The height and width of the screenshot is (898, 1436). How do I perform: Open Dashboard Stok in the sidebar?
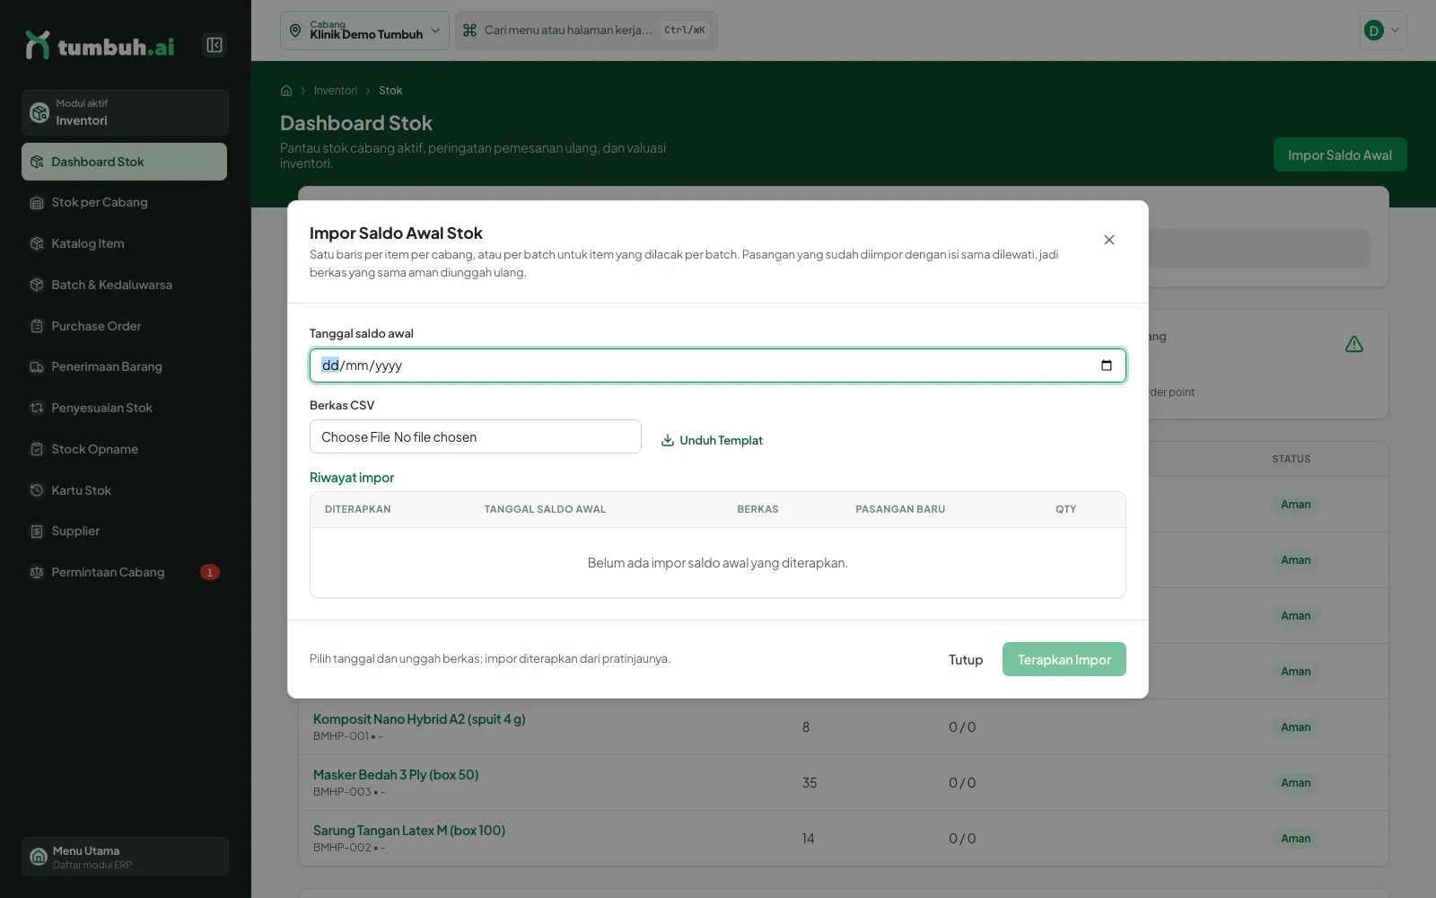tap(124, 162)
